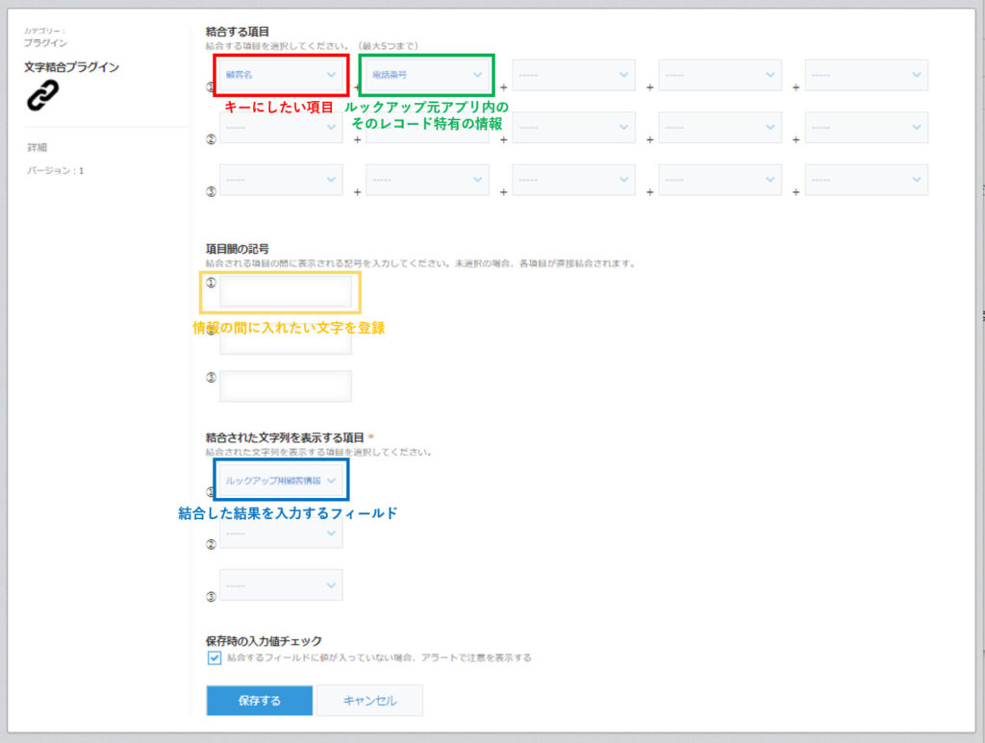This screenshot has width=985, height=743.
Task: Open the third output field dropdown
Action: [x=281, y=584]
